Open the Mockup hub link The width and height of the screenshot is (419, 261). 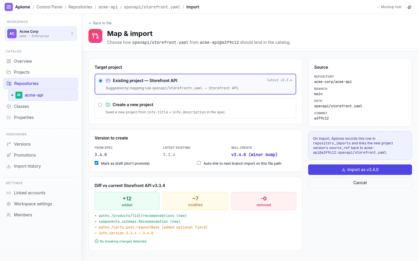click(x=389, y=7)
